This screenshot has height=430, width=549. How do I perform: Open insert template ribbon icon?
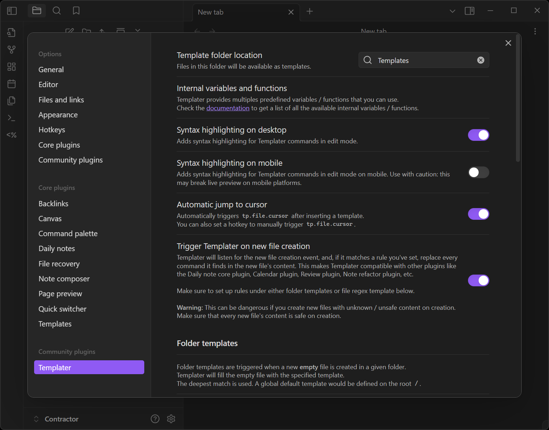click(11, 101)
